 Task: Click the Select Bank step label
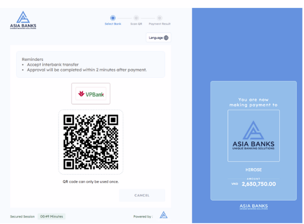(113, 24)
